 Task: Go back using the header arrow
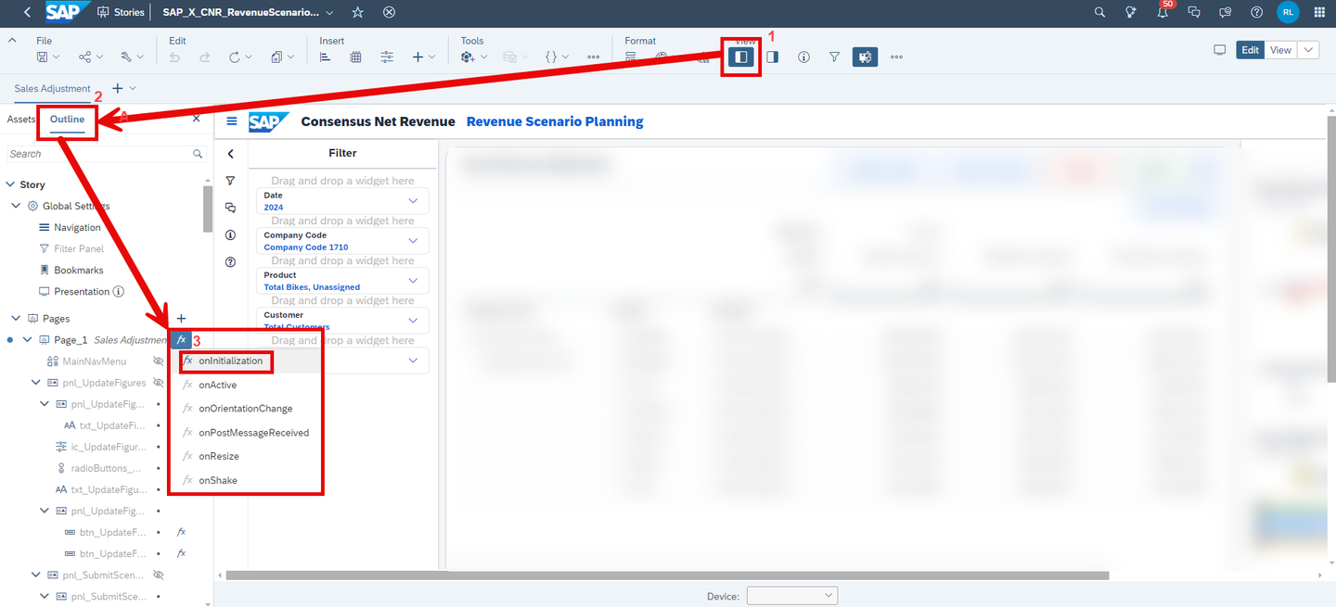point(26,12)
